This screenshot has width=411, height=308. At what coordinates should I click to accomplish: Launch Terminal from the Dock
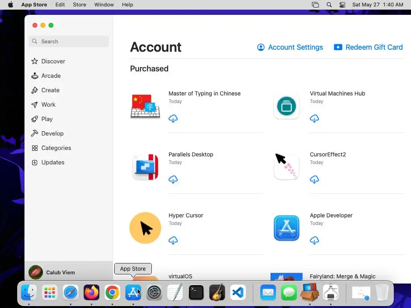click(196, 292)
